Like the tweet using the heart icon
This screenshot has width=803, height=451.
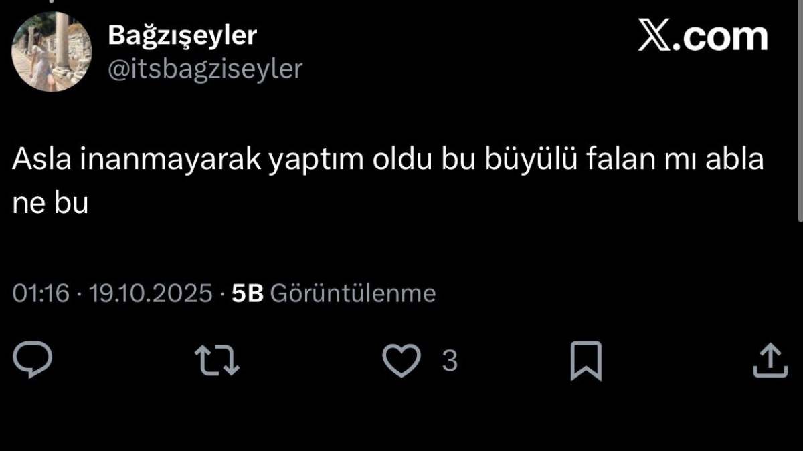[x=401, y=361]
